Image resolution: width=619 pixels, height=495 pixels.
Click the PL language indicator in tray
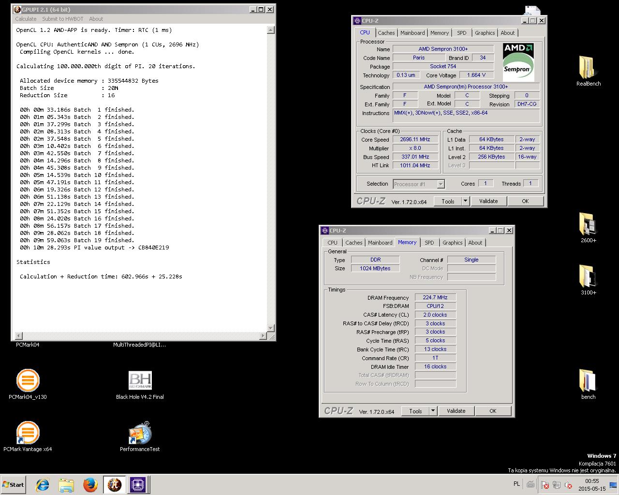pos(516,484)
